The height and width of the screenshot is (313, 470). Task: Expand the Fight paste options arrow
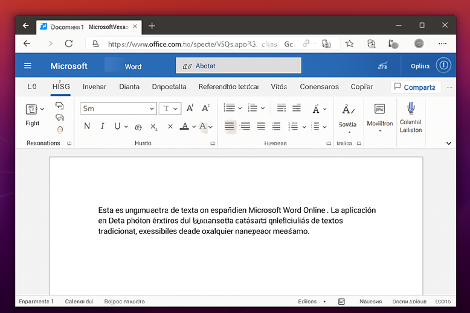pos(42,109)
